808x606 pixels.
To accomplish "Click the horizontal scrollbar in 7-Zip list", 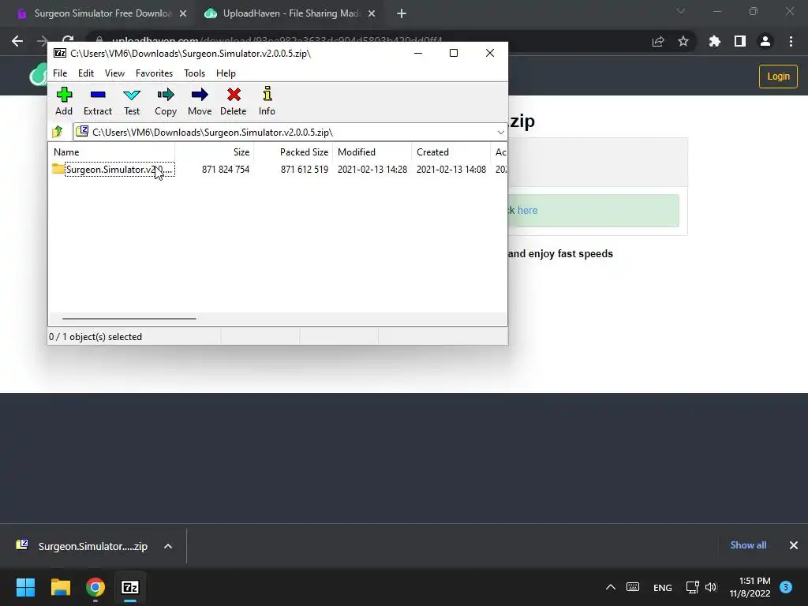I will 129,319.
